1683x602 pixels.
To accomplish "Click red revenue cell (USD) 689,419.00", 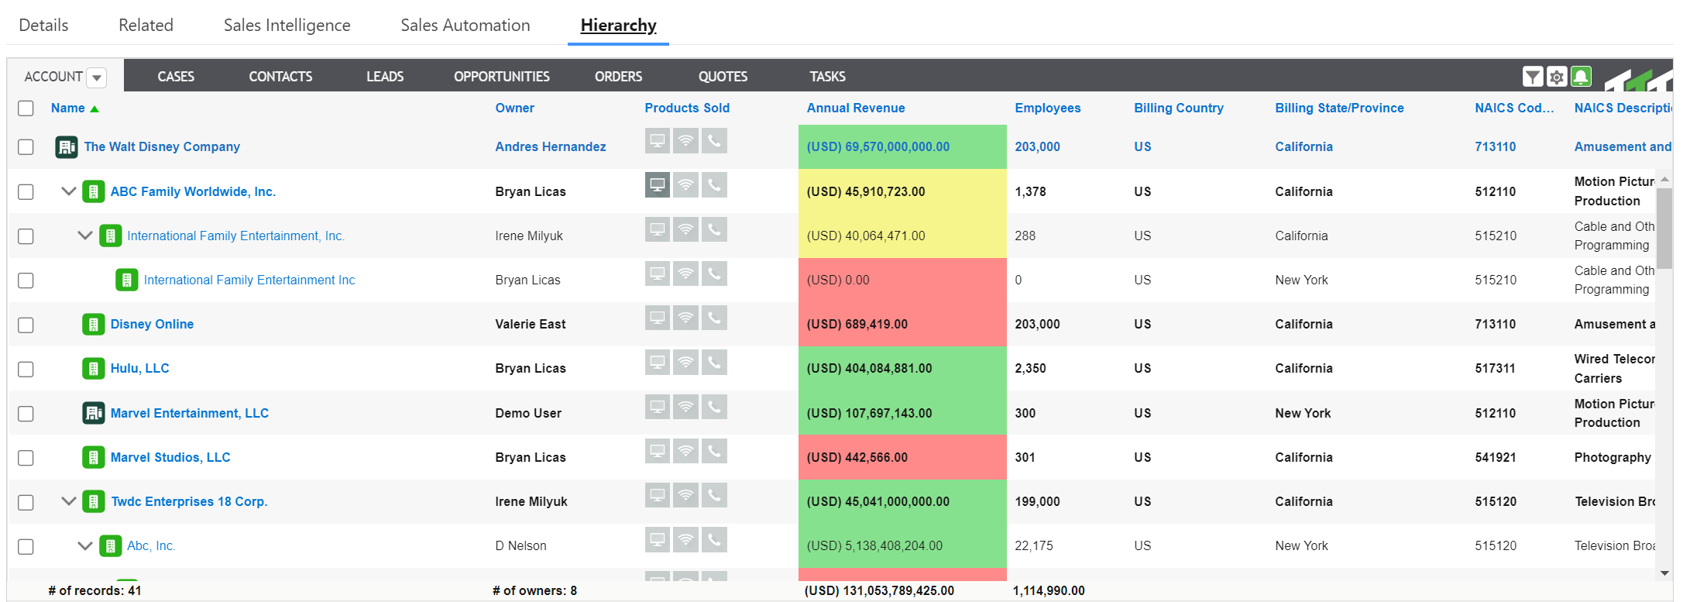I will pyautogui.click(x=902, y=324).
